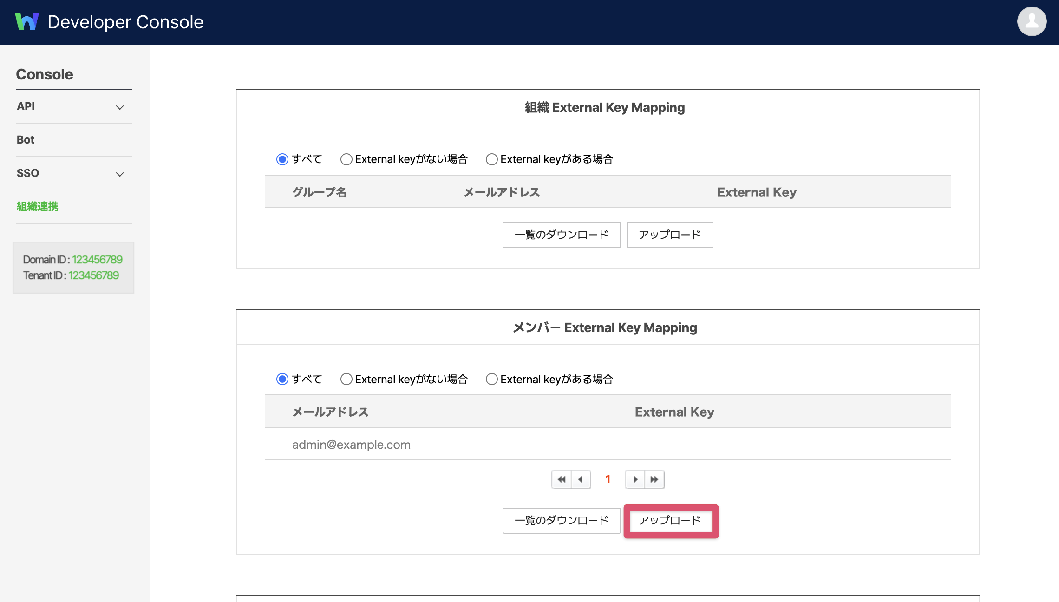Click アップロード in 組織 External Key Mapping

[670, 235]
